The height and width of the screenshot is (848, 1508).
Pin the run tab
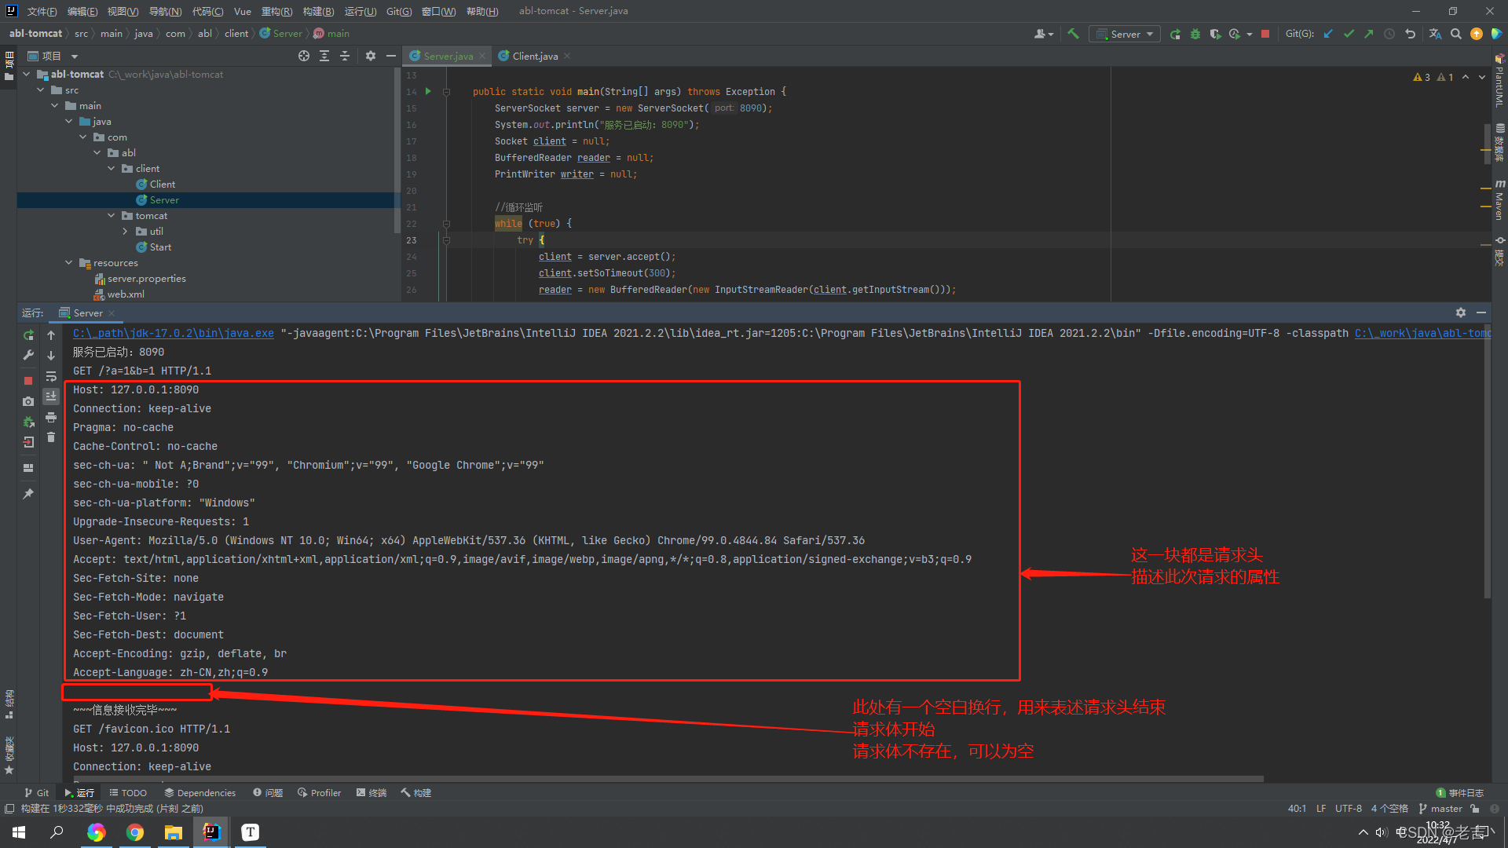point(28,494)
